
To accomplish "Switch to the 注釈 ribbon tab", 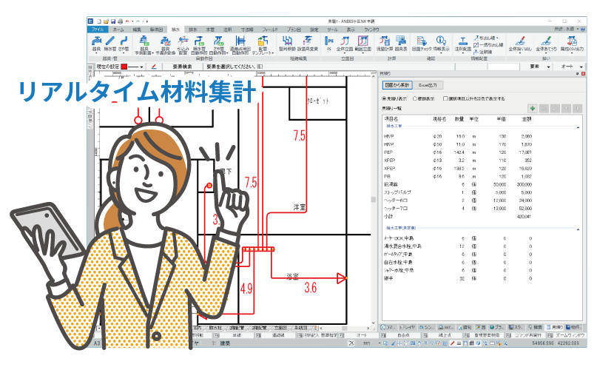I will (227, 30).
